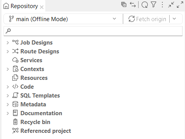This screenshot has height=139, width=185.
Task: Click the Contexts clipboard icon
Action: point(15,69)
